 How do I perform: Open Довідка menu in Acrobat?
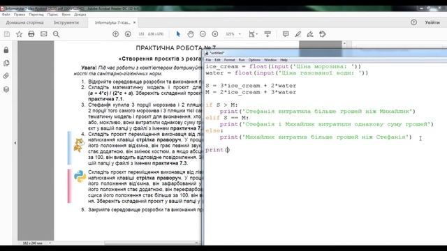80,14
